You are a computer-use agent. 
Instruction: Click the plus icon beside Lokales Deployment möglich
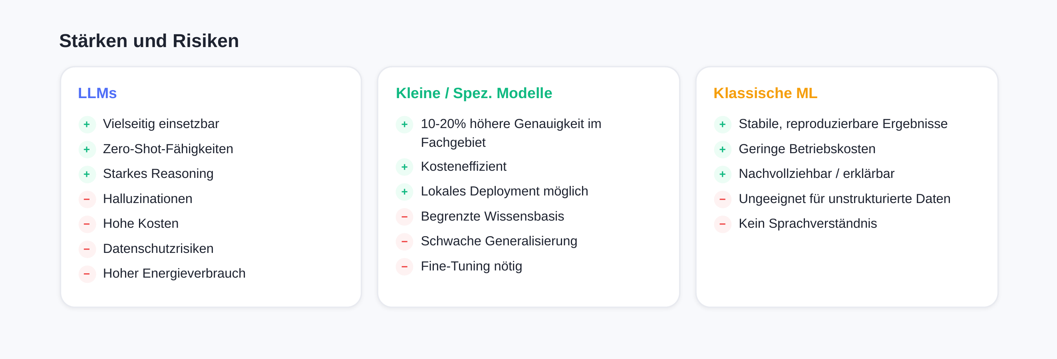point(404,191)
